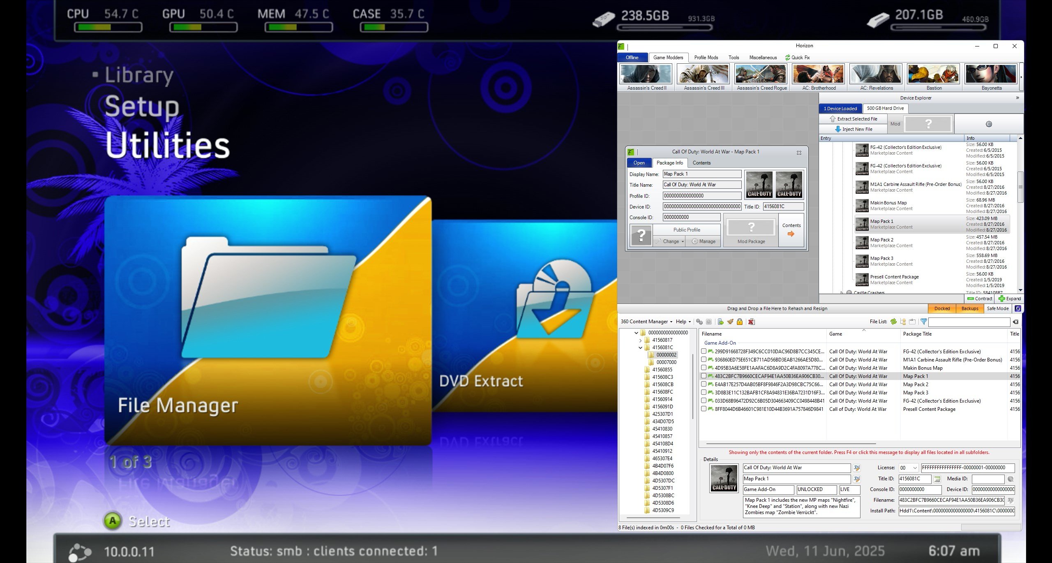Click the gears settings icon in Content Manager
1052x563 pixels.
tap(699, 322)
